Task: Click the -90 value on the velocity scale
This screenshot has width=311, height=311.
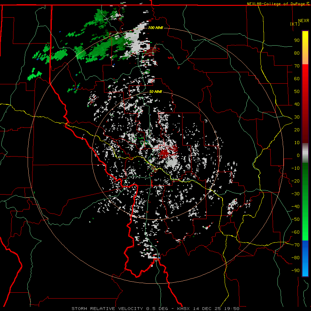Action: click(x=295, y=271)
